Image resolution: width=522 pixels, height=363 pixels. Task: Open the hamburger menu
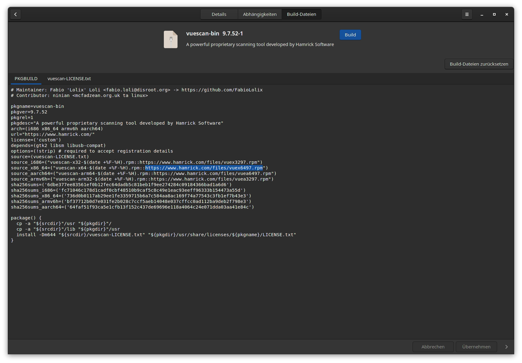pos(467,14)
